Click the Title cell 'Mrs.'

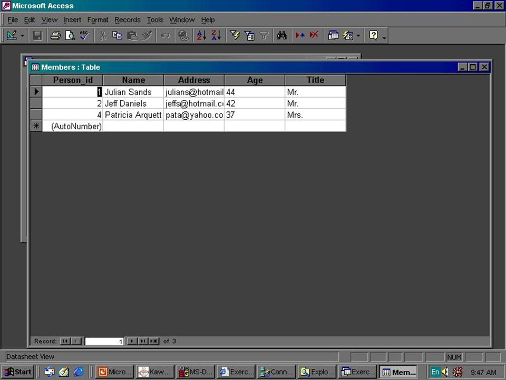click(315, 115)
